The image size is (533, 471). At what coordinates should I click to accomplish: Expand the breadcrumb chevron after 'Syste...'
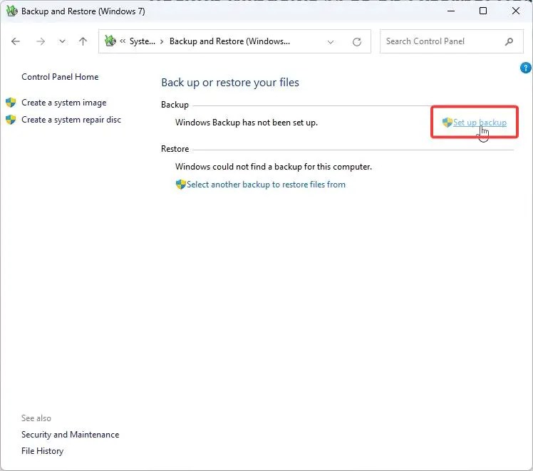(x=162, y=41)
